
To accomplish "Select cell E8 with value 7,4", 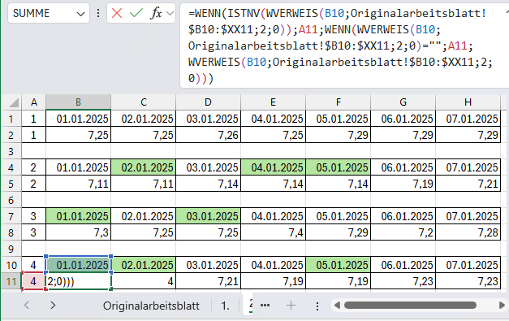I will tap(273, 232).
